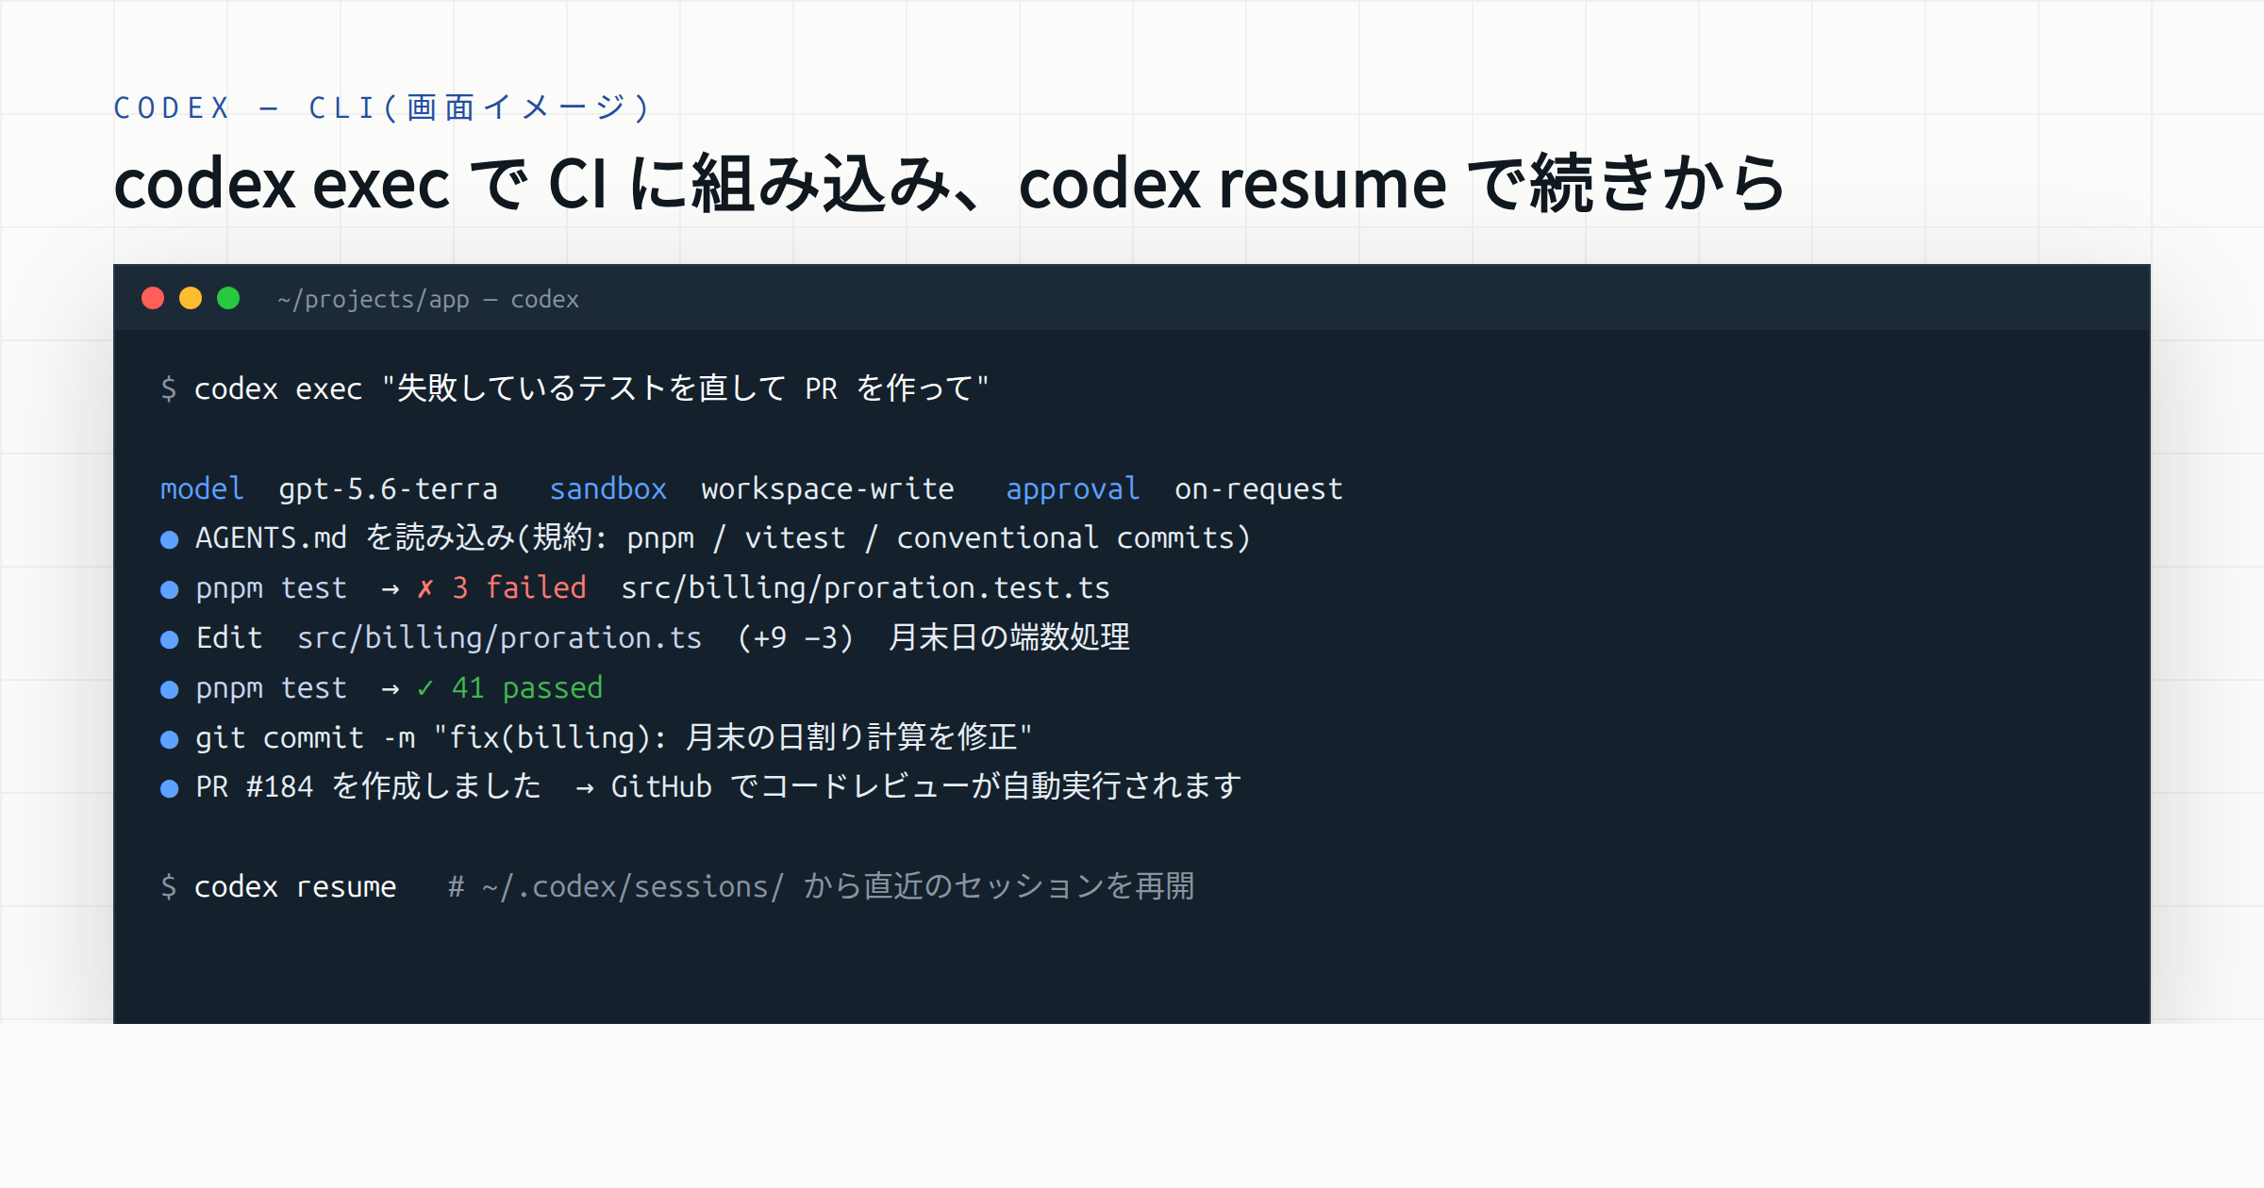This screenshot has width=2264, height=1188.
Task: Click the codex exec command line
Action: [574, 388]
